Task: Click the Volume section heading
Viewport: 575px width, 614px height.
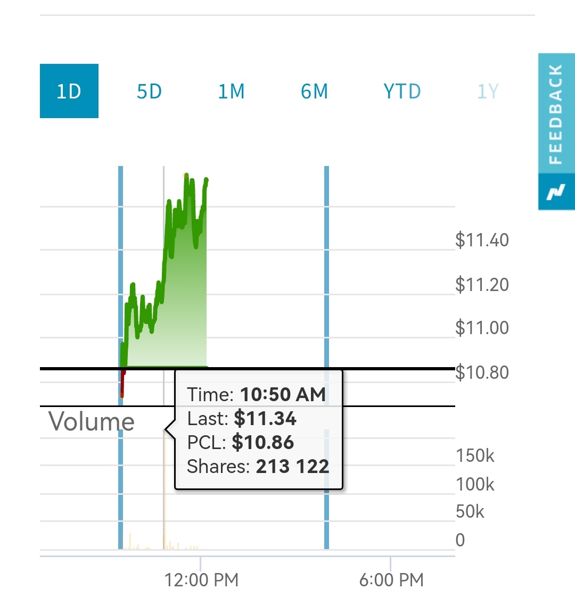Action: 92,421
